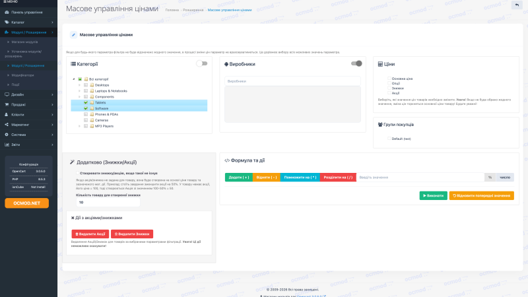Click the Ціни table icon
This screenshot has width=528, height=297.
pyautogui.click(x=380, y=64)
